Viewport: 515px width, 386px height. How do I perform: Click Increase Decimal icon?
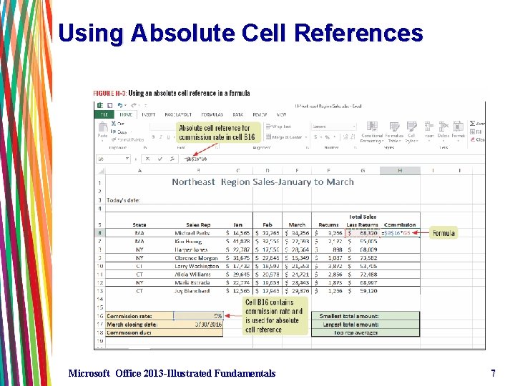point(345,137)
